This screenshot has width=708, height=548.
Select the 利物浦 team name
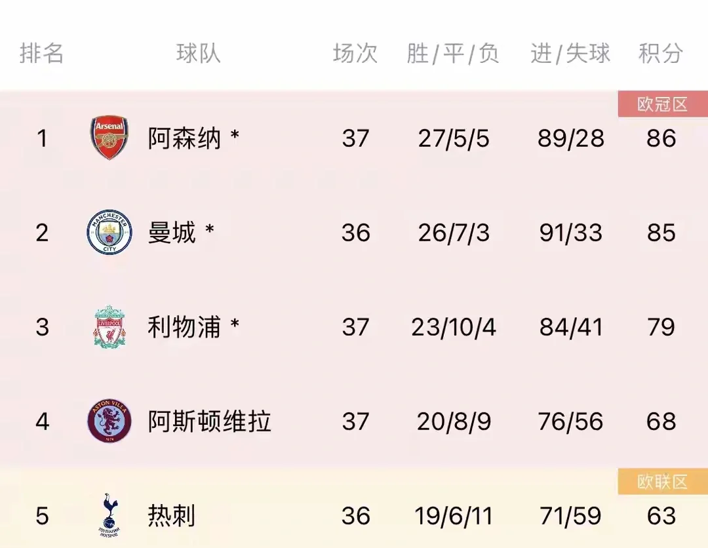[184, 327]
